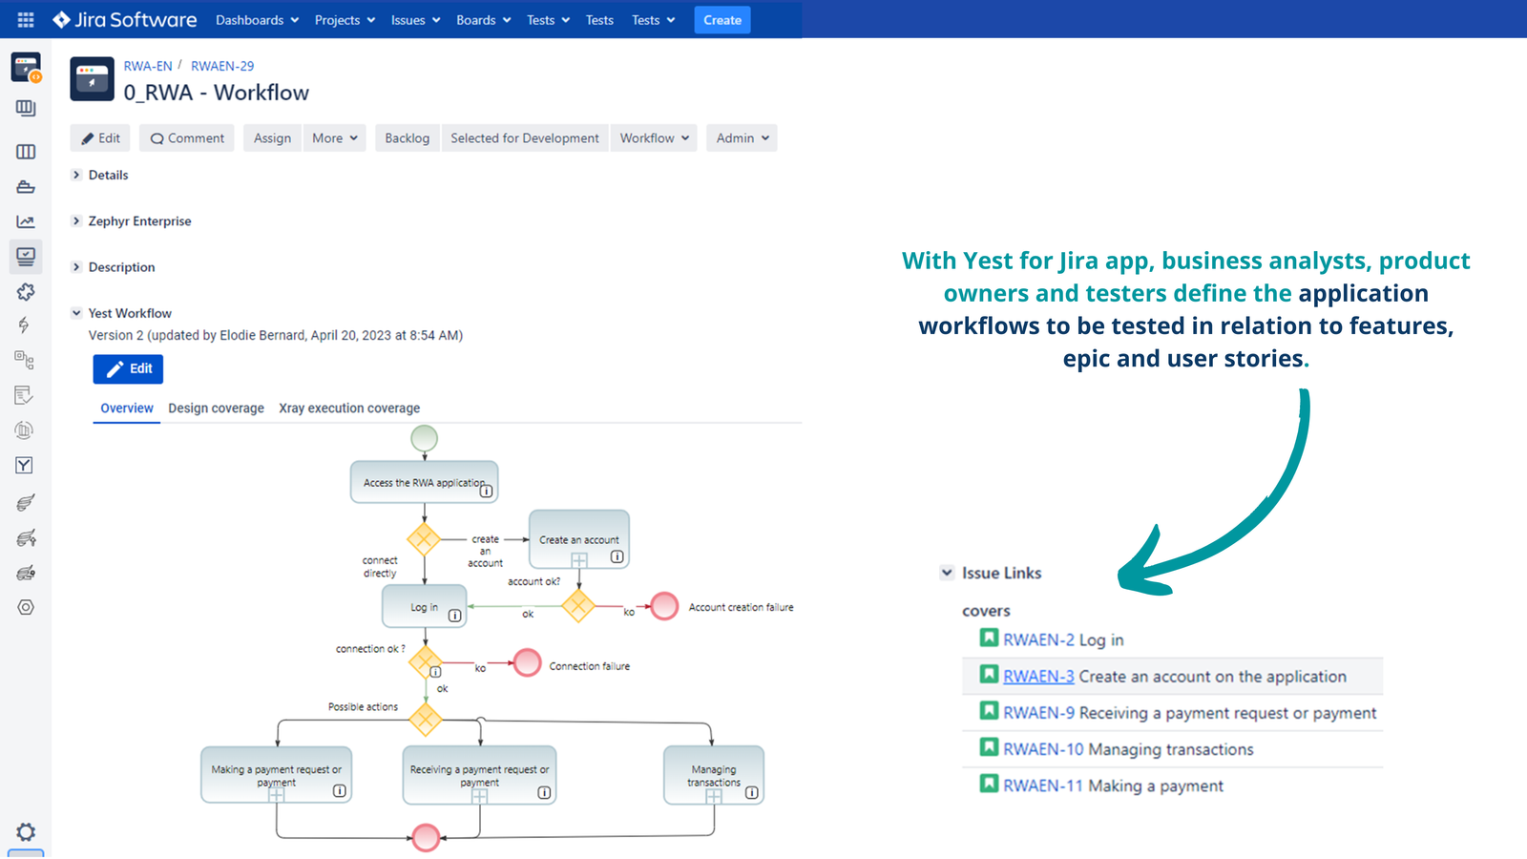The height and width of the screenshot is (859, 1527).
Task: Open the Yest Y icon in sidebar
Action: (25, 465)
